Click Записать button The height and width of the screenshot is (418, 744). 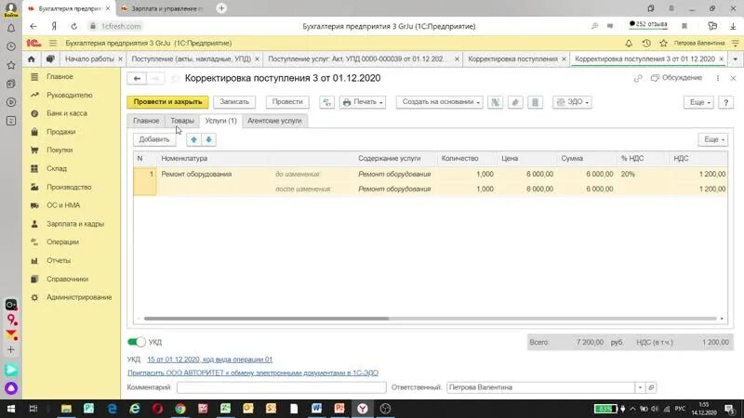(234, 102)
